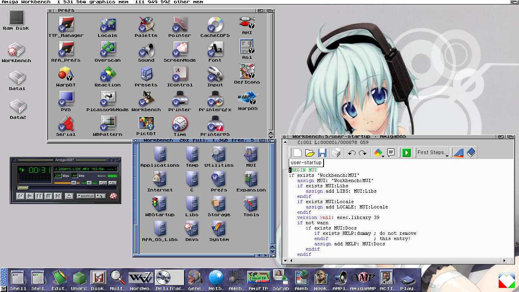This screenshot has height=292, width=519.
Task: Launch SGrab from the dock bar
Action: [x=281, y=280]
